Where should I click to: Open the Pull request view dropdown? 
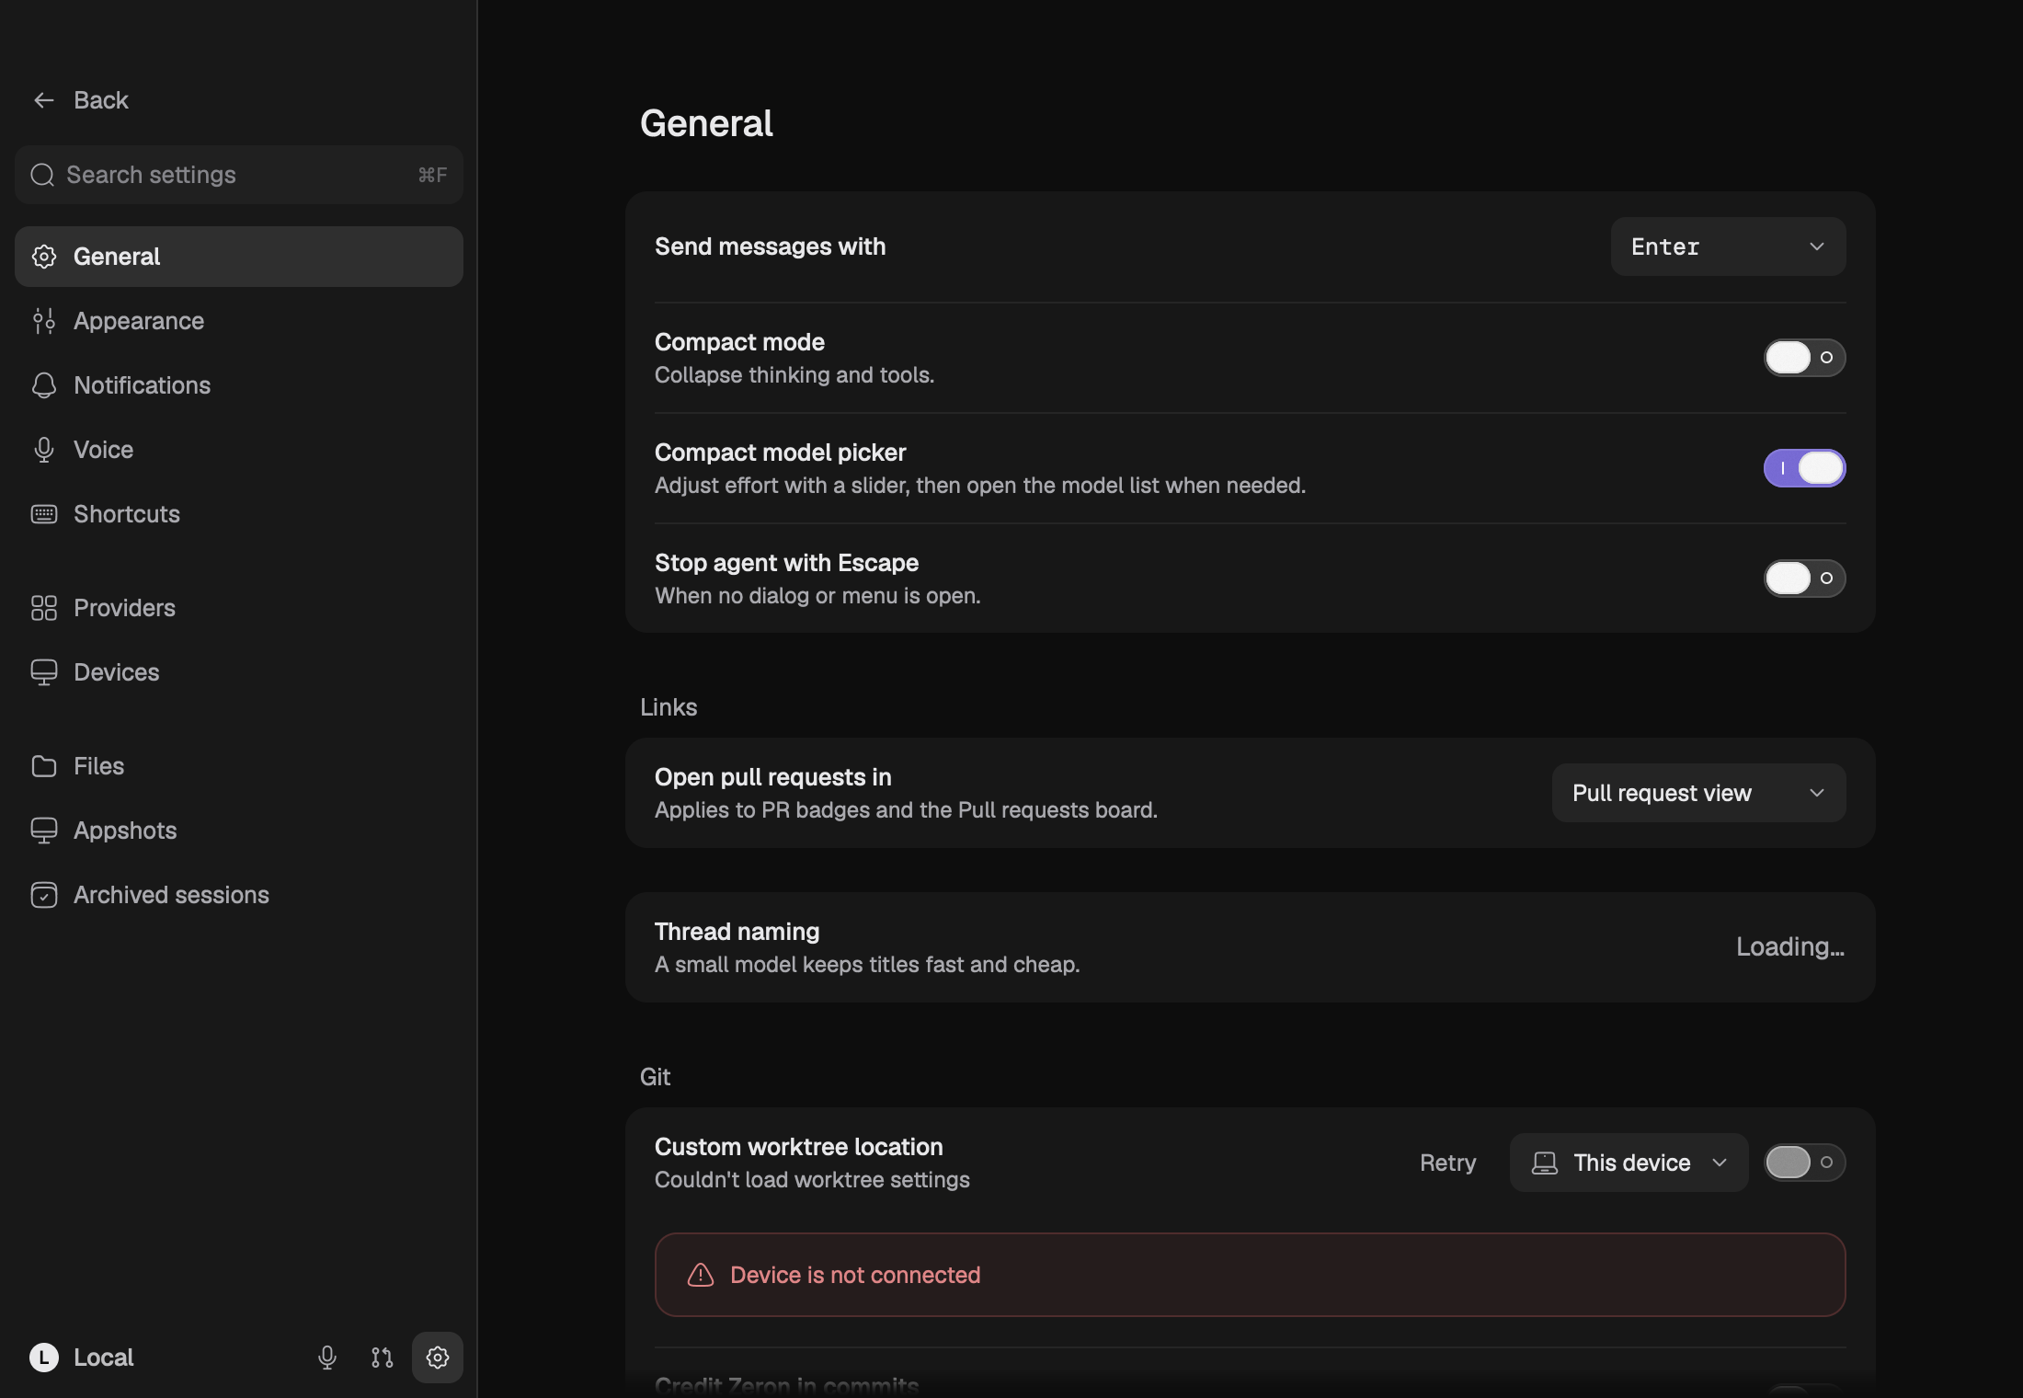tap(1698, 793)
